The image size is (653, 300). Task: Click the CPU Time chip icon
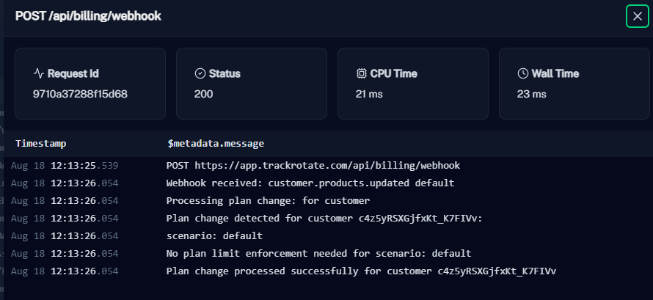click(x=361, y=73)
